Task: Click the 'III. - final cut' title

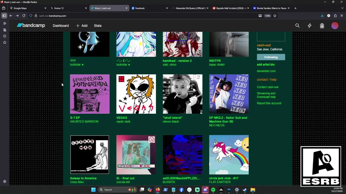Action: 125,178
